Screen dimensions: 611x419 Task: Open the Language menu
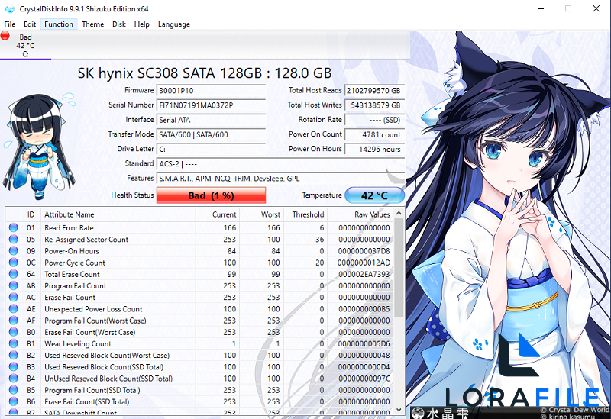(x=174, y=24)
